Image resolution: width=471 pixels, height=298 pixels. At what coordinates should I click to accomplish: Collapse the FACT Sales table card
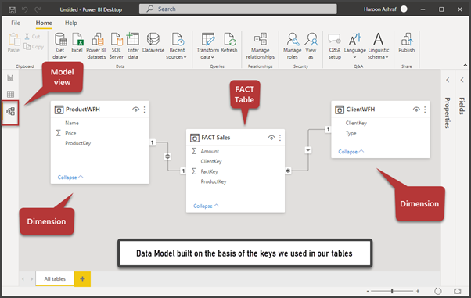pos(206,206)
